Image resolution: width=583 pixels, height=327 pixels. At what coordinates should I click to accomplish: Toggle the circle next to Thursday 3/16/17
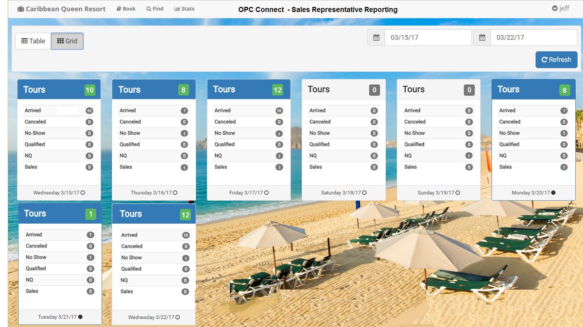click(x=175, y=193)
